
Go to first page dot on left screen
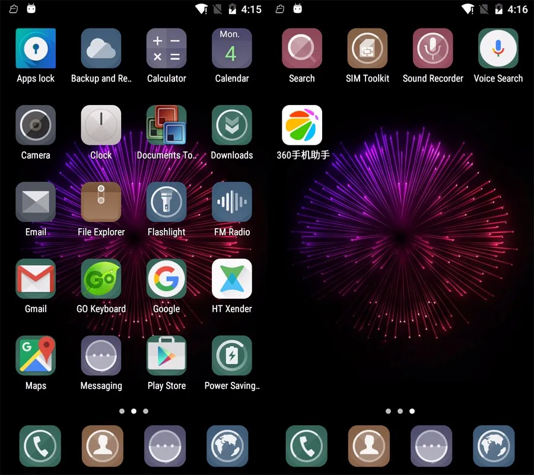[x=122, y=411]
